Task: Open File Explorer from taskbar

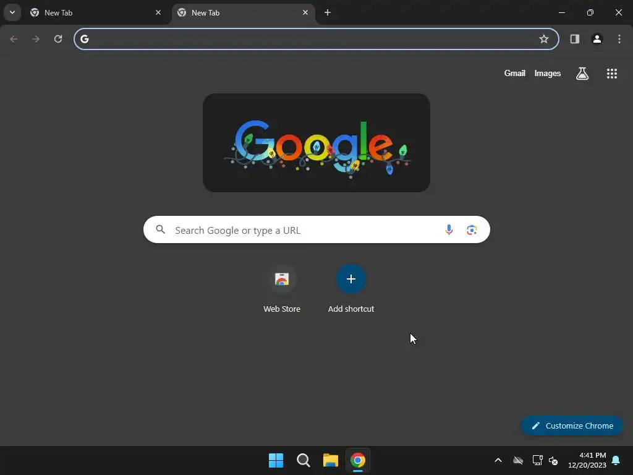Action: click(x=330, y=460)
